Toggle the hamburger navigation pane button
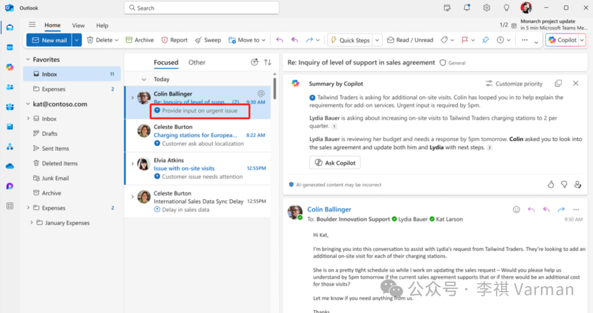This screenshot has width=593, height=313. pyautogui.click(x=32, y=25)
